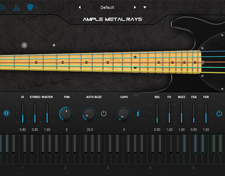Expand the chevron beside the pick icon
This screenshot has width=225, height=176.
36,7
